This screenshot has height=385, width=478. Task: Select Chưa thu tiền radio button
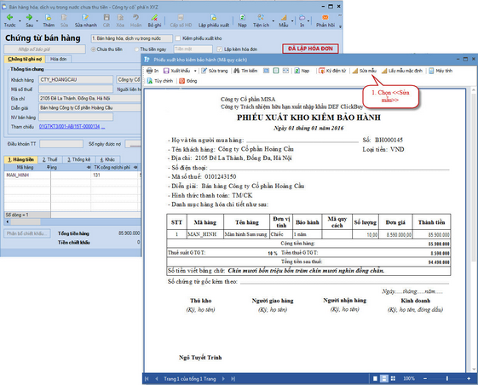pyautogui.click(x=93, y=49)
